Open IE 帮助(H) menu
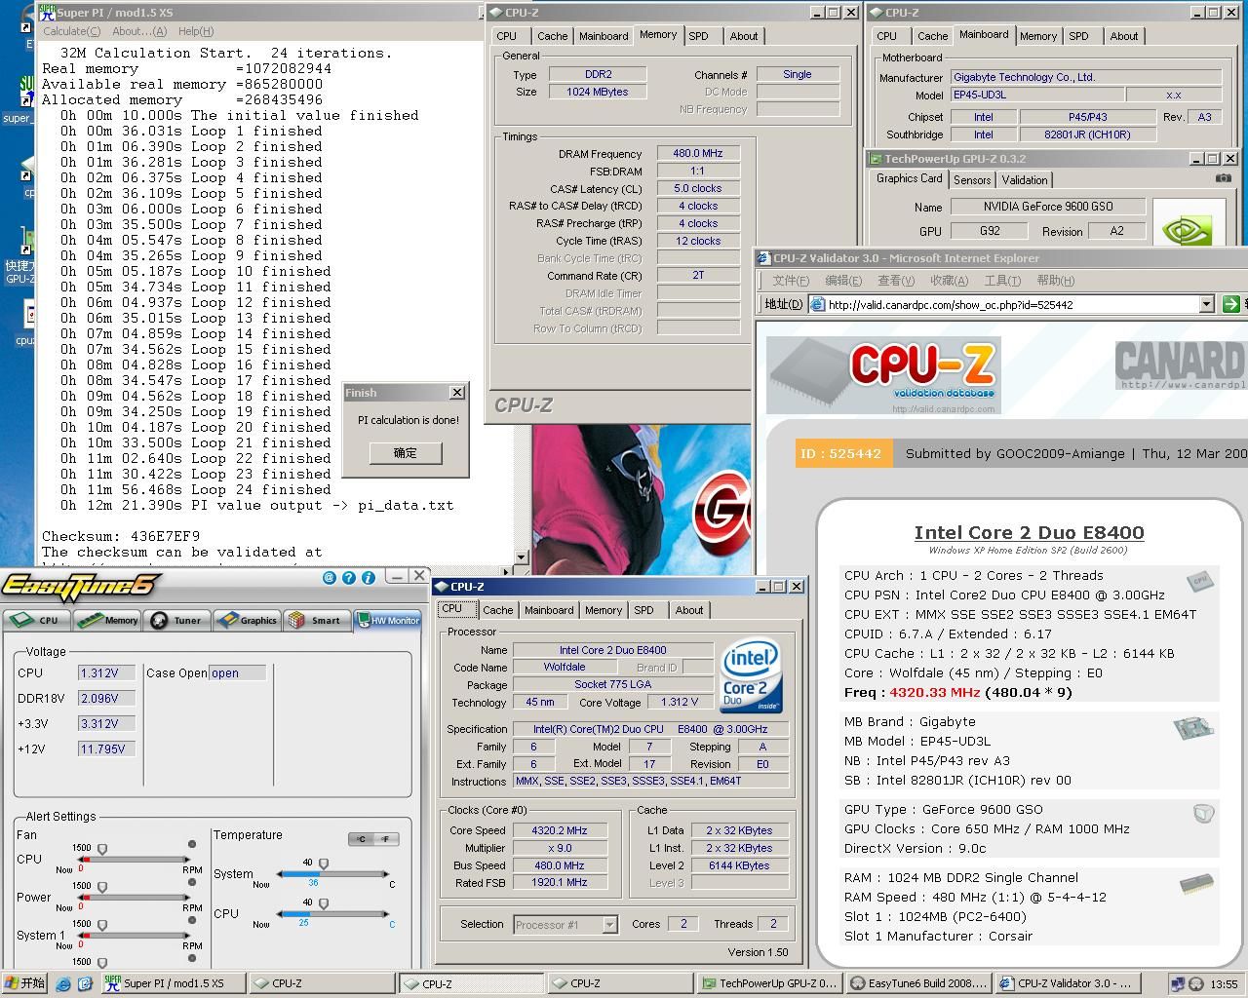This screenshot has height=998, width=1248. click(1055, 281)
